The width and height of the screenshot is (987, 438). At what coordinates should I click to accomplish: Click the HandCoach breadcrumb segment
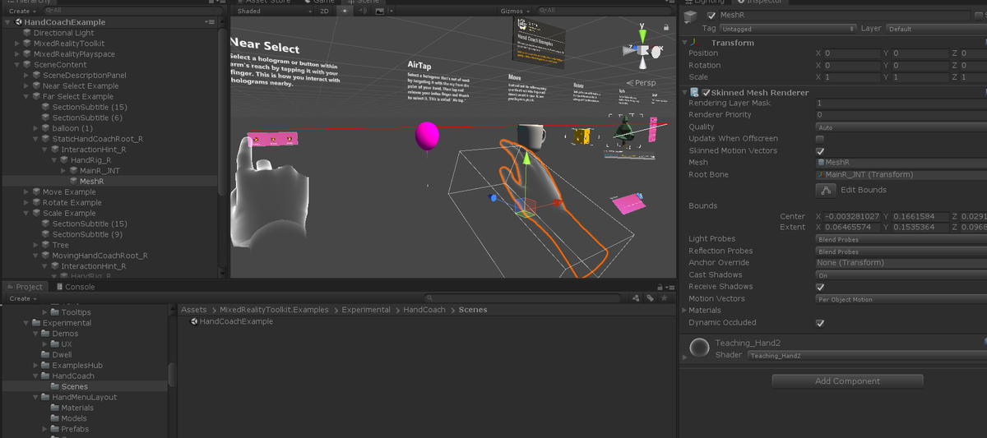coord(424,310)
